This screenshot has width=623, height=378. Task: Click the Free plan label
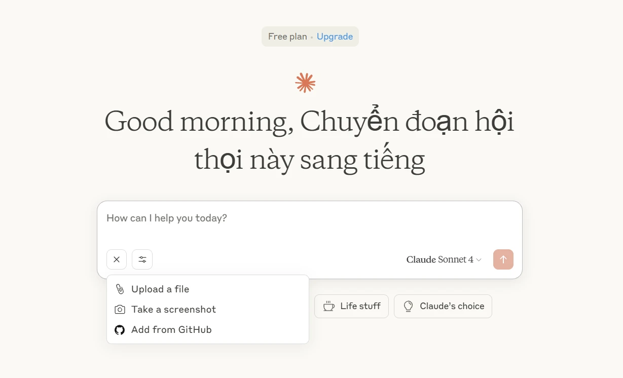coord(287,36)
